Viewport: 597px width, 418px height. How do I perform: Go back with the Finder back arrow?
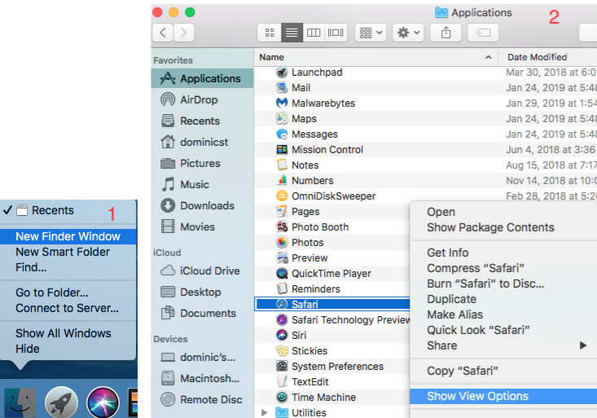tap(163, 33)
